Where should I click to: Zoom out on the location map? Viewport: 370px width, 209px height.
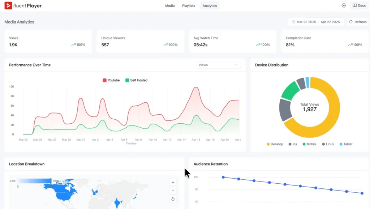(173, 191)
